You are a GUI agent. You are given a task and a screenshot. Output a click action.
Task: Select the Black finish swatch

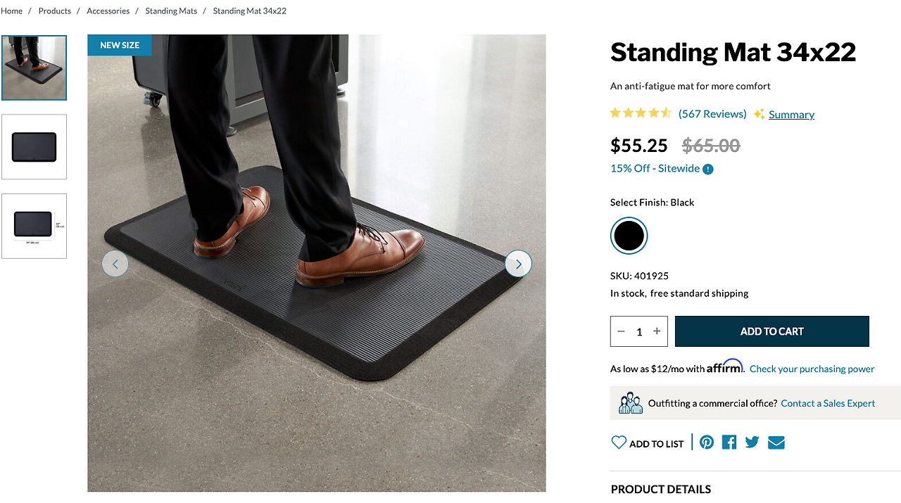pos(629,236)
